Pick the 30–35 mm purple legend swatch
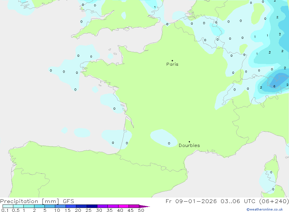This screenshot has height=212, width=289. point(103,206)
